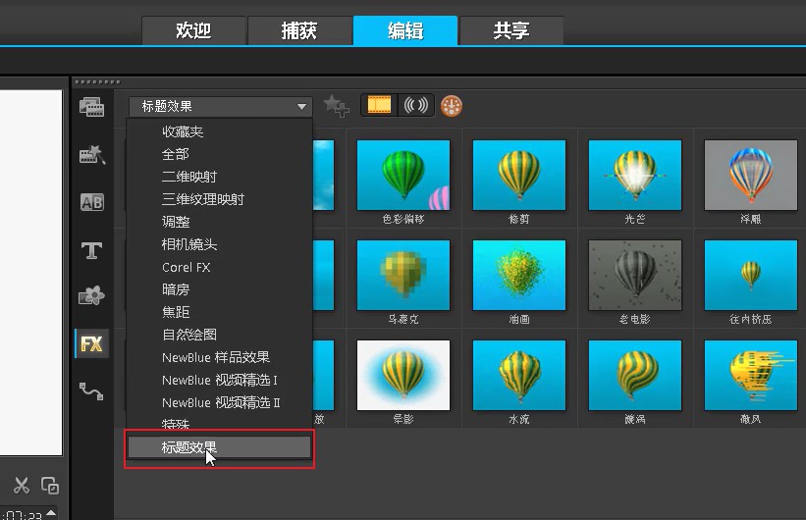Go to the 捕获 tab
Viewport: 806px width, 520px height.
[x=299, y=30]
